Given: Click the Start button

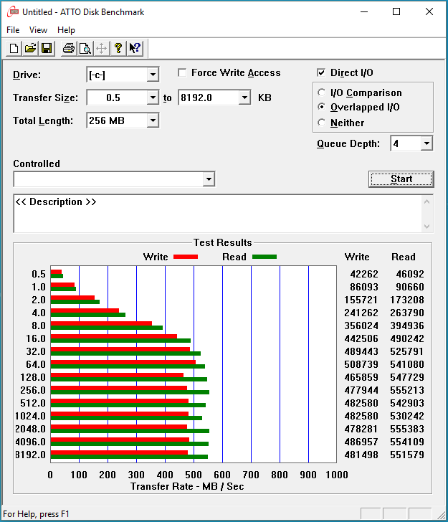Looking at the screenshot, I should (x=401, y=179).
